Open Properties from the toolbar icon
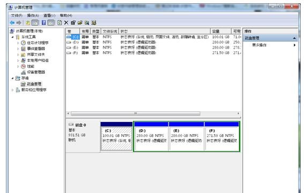 click(73, 23)
